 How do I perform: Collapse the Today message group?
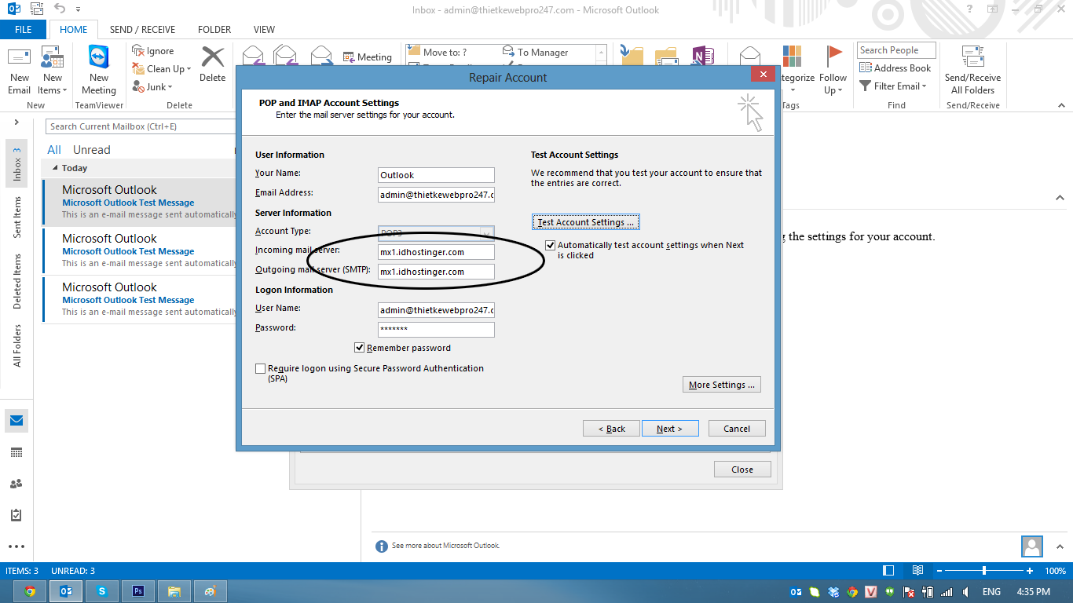point(56,168)
